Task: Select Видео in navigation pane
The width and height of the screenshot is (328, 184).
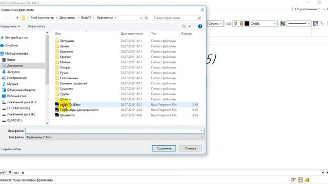Action: point(11,60)
